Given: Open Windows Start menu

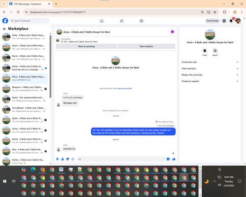Looking at the screenshot, I should point(4,181).
